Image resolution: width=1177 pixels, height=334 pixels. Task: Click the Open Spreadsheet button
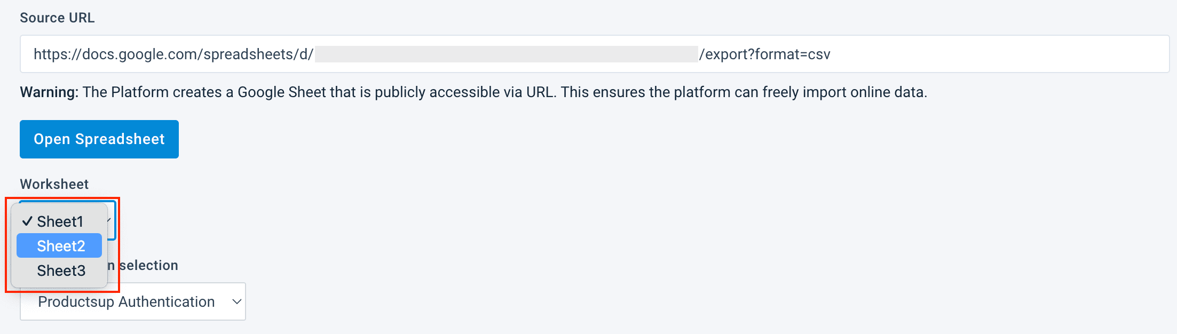click(x=99, y=139)
